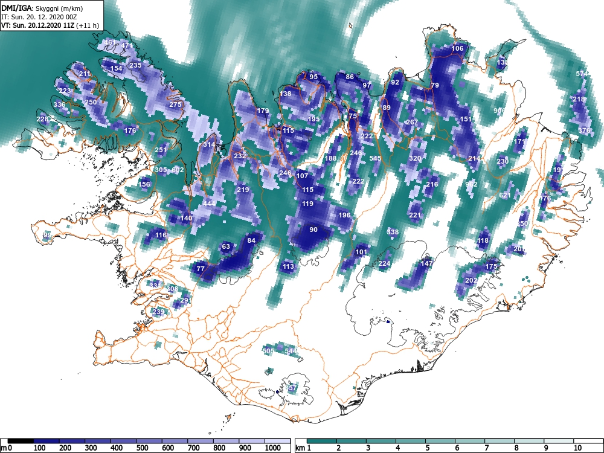
Task: Click the map value 544
Action: (291, 351)
